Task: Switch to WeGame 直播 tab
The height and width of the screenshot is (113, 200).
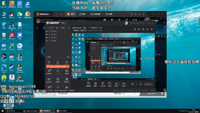Action: (109, 14)
